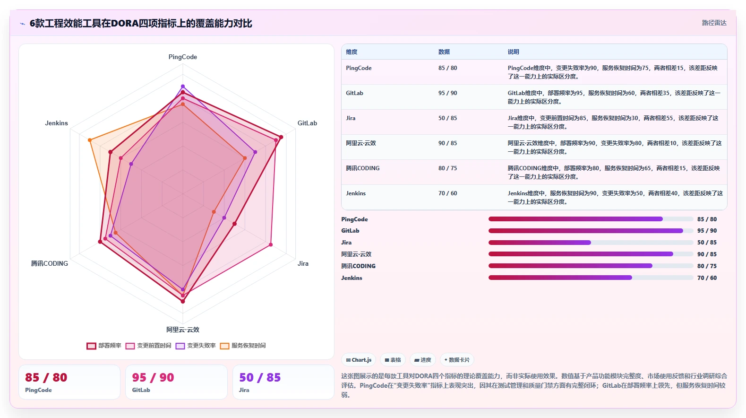Open the GitLab 95 / 90 data card

click(176, 382)
